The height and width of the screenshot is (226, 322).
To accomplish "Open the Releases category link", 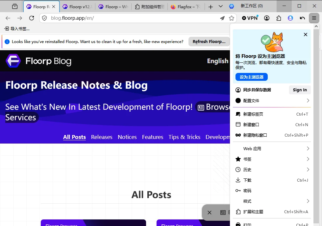I will click(x=102, y=137).
